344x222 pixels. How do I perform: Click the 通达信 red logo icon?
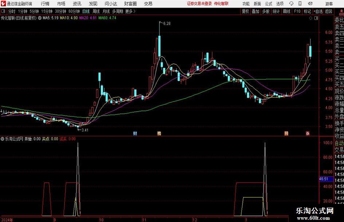pos(3,4)
